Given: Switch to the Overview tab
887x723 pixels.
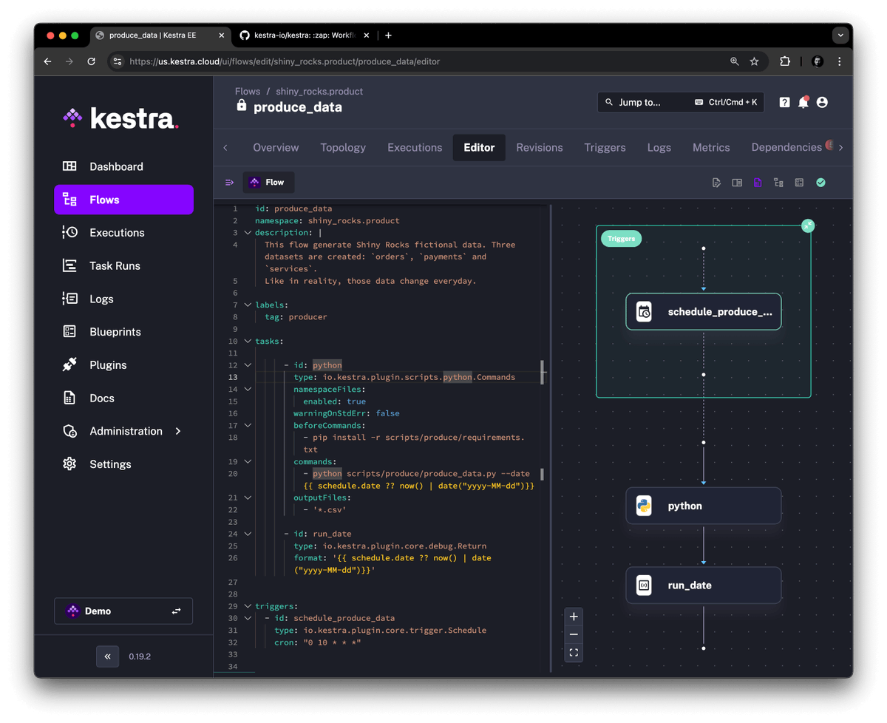Looking at the screenshot, I should (276, 147).
